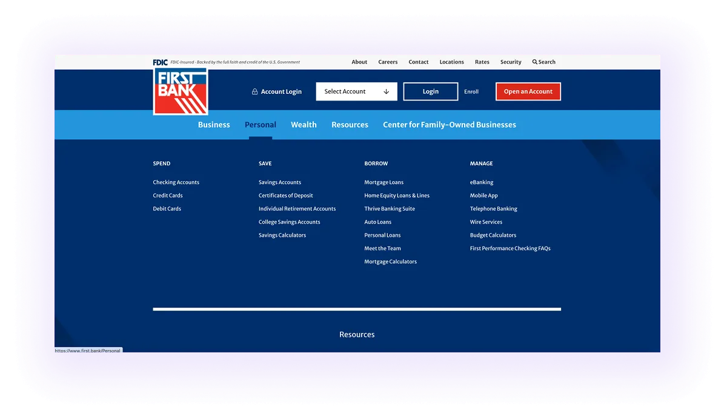This screenshot has width=727, height=419.
Task: Click the FDIC logo in the header
Action: click(159, 61)
